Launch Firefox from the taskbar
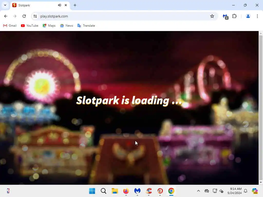Image resolution: width=263 pixels, height=197 pixels. pyautogui.click(x=126, y=191)
